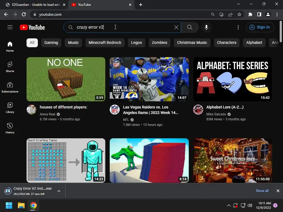The image size is (283, 212).
Task: Select the All filter chip
Action: 32,43
